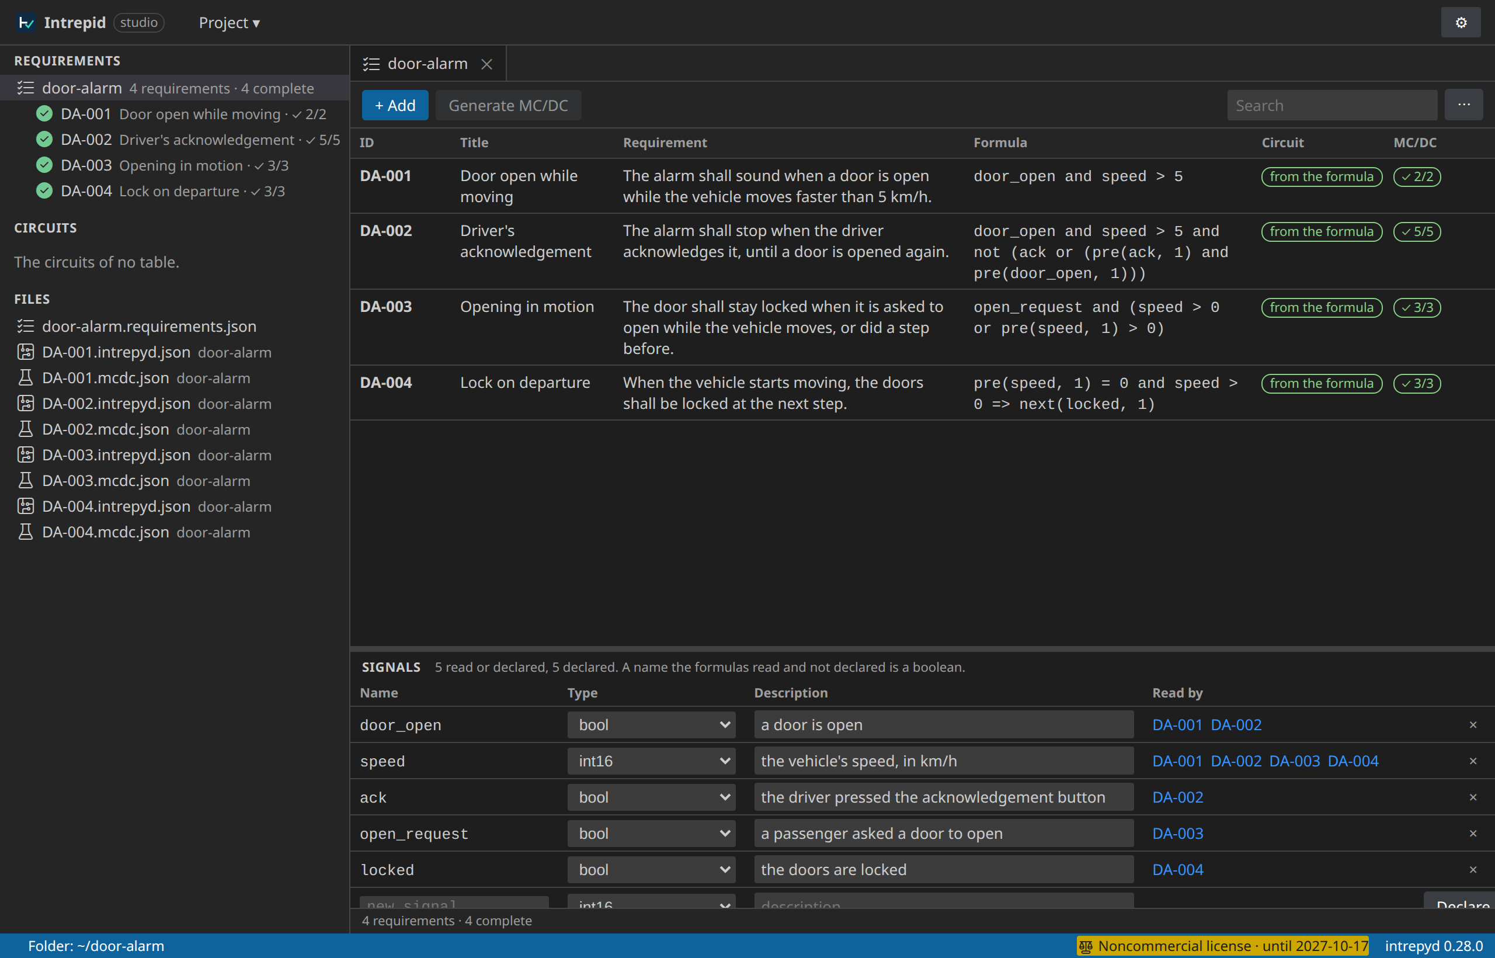
Task: Select DA-002 Driver's acknowledgement in sidebar
Action: click(175, 140)
